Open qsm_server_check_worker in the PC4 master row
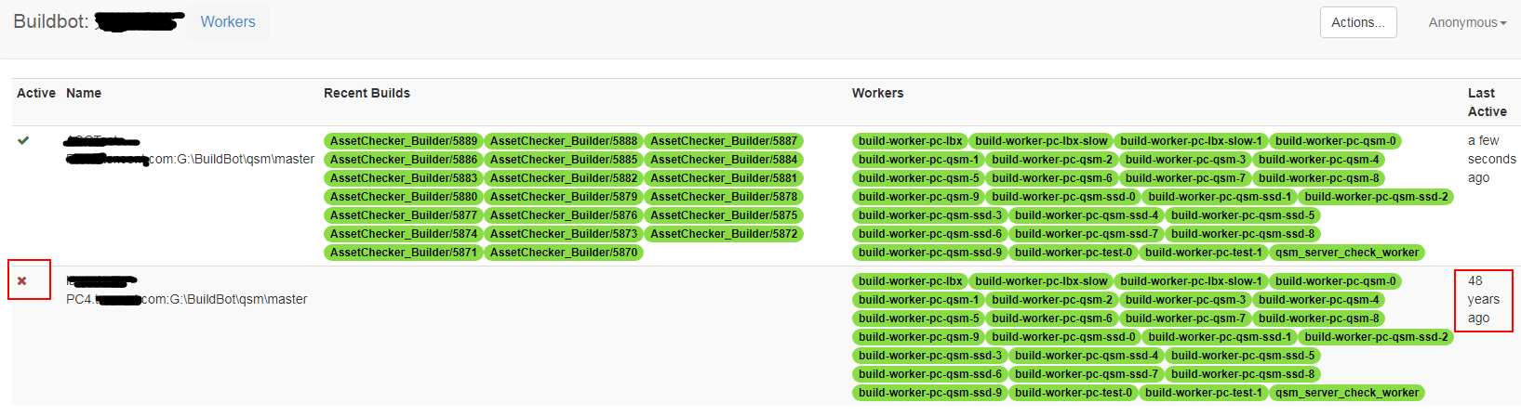Image resolution: width=1521 pixels, height=416 pixels. point(1347,393)
